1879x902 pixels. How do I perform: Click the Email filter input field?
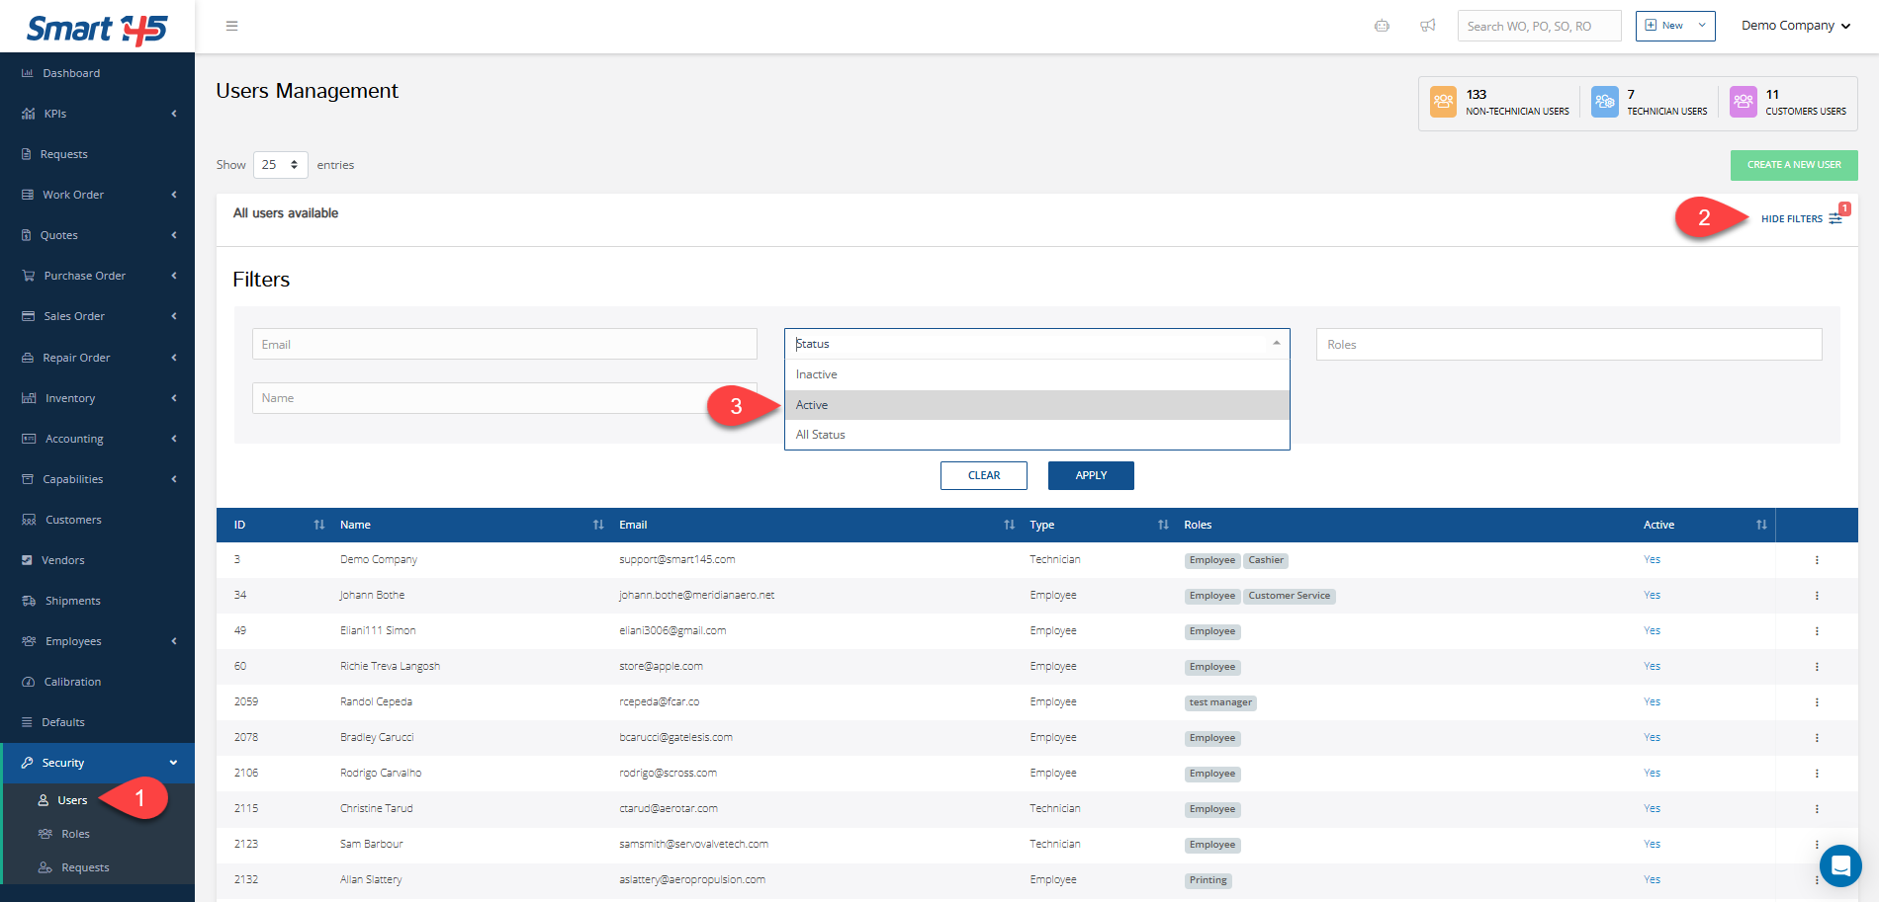504,345
